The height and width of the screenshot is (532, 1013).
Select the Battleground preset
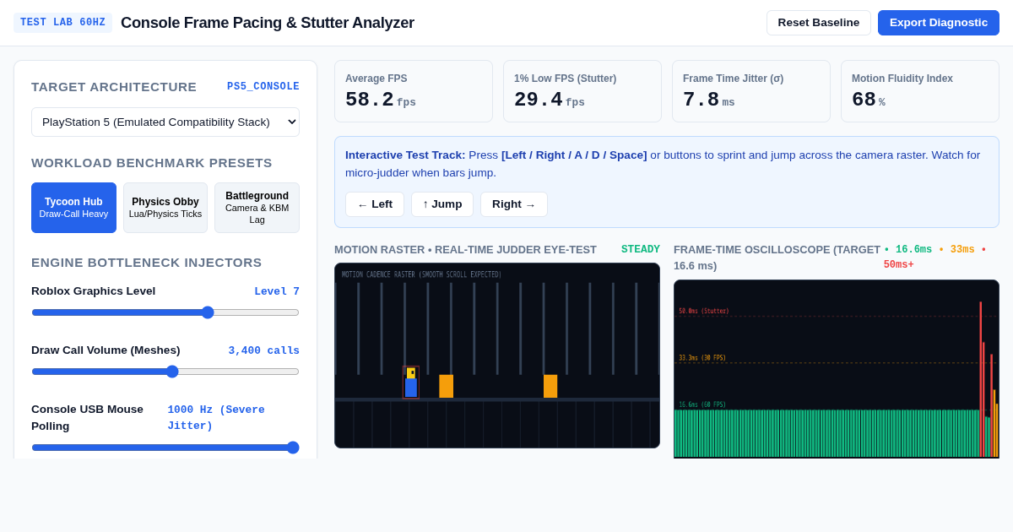tap(257, 208)
